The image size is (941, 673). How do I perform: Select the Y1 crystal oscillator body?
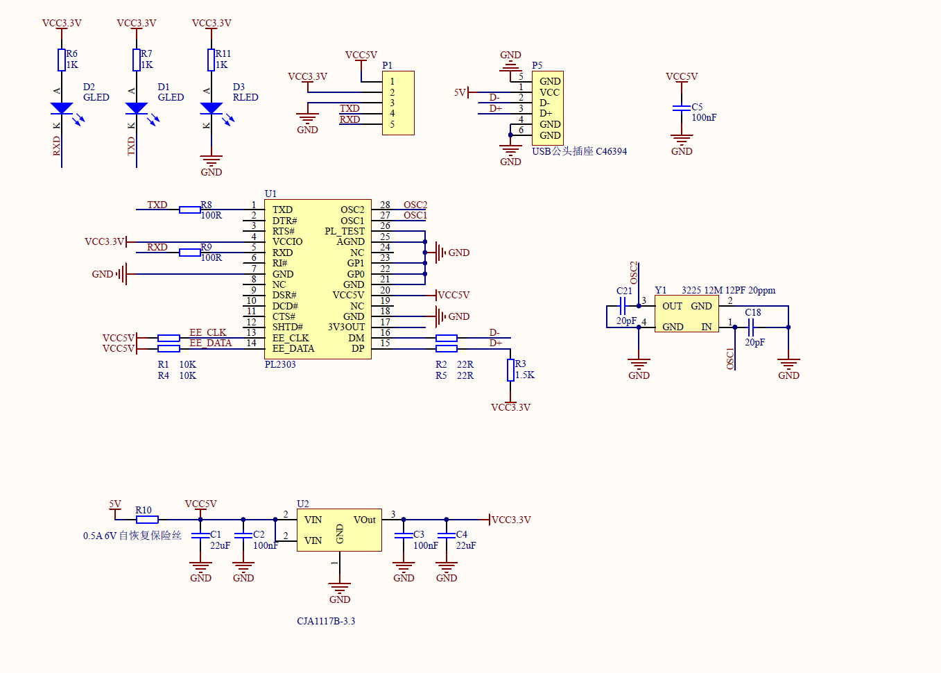pyautogui.click(x=687, y=314)
